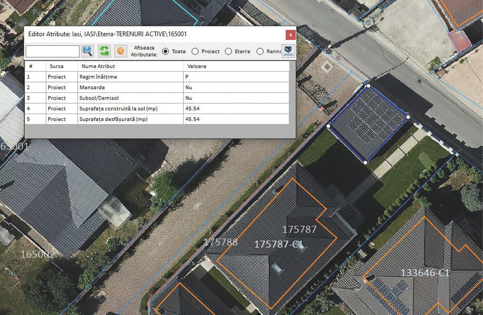Viewport: 483px width, 315px height.
Task: Click parcel label 175787-C1 on the map
Action: [278, 244]
